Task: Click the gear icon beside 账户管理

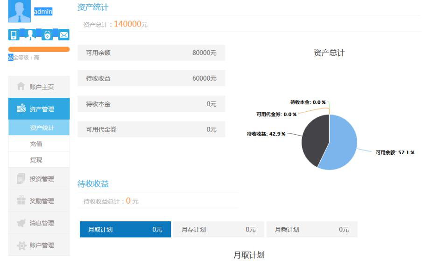Action: click(x=21, y=246)
